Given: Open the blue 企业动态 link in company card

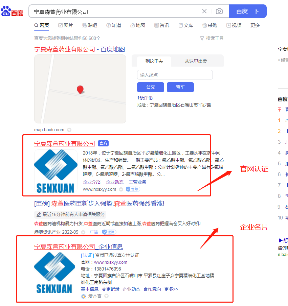Looking at the screenshot, I should [x=132, y=289].
